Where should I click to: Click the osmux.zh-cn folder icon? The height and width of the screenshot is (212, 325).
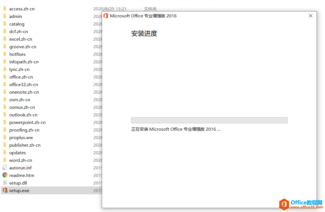tap(5, 107)
